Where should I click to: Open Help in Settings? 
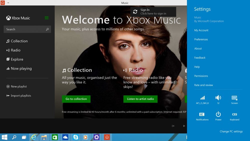[x=197, y=67]
